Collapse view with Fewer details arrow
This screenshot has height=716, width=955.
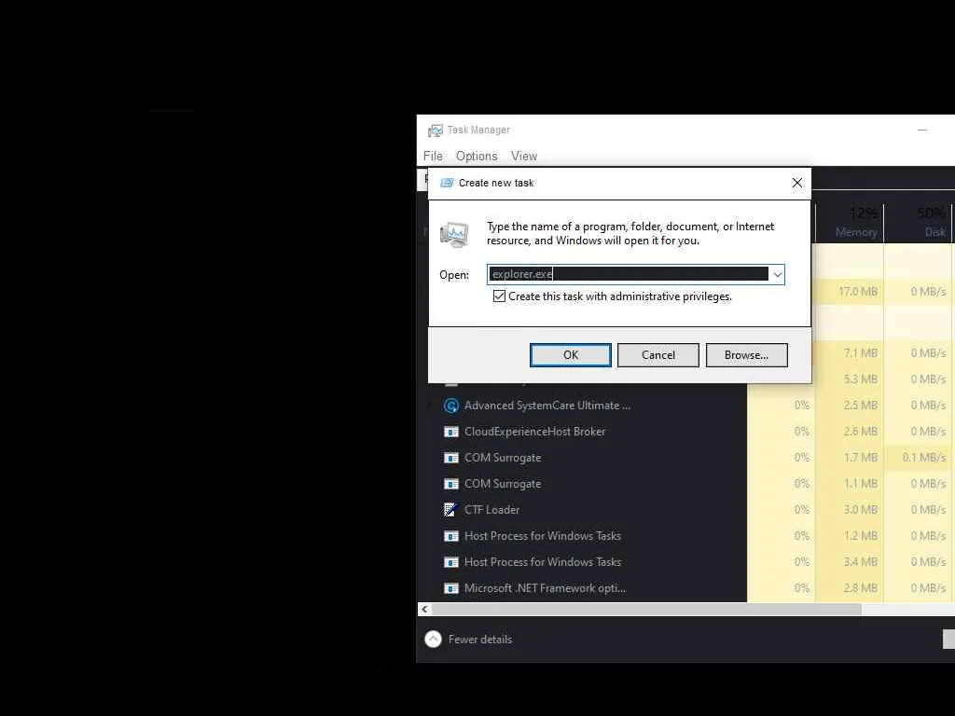433,639
